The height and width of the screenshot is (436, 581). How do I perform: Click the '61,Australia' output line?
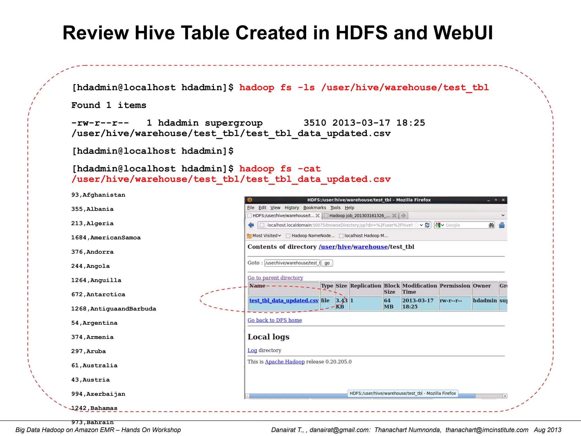click(94, 366)
